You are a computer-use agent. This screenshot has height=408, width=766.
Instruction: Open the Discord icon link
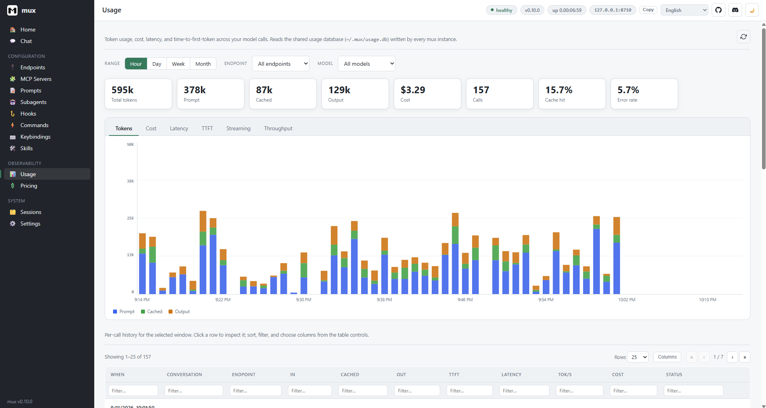[735, 10]
